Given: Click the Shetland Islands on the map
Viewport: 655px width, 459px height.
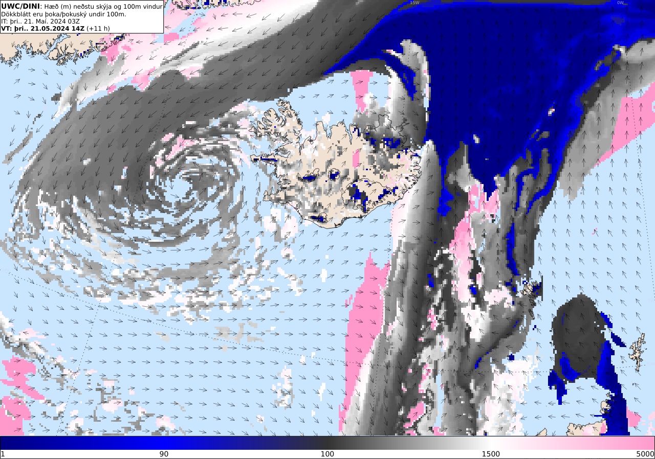Looking at the screenshot, I should click(x=638, y=352).
